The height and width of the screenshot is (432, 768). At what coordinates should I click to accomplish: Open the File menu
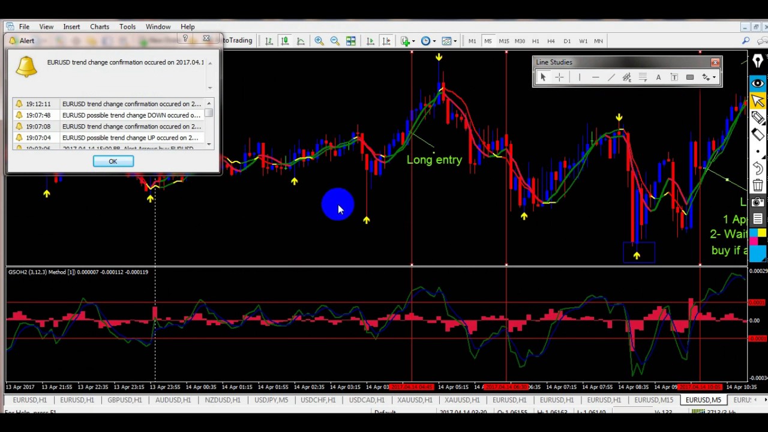coord(24,26)
